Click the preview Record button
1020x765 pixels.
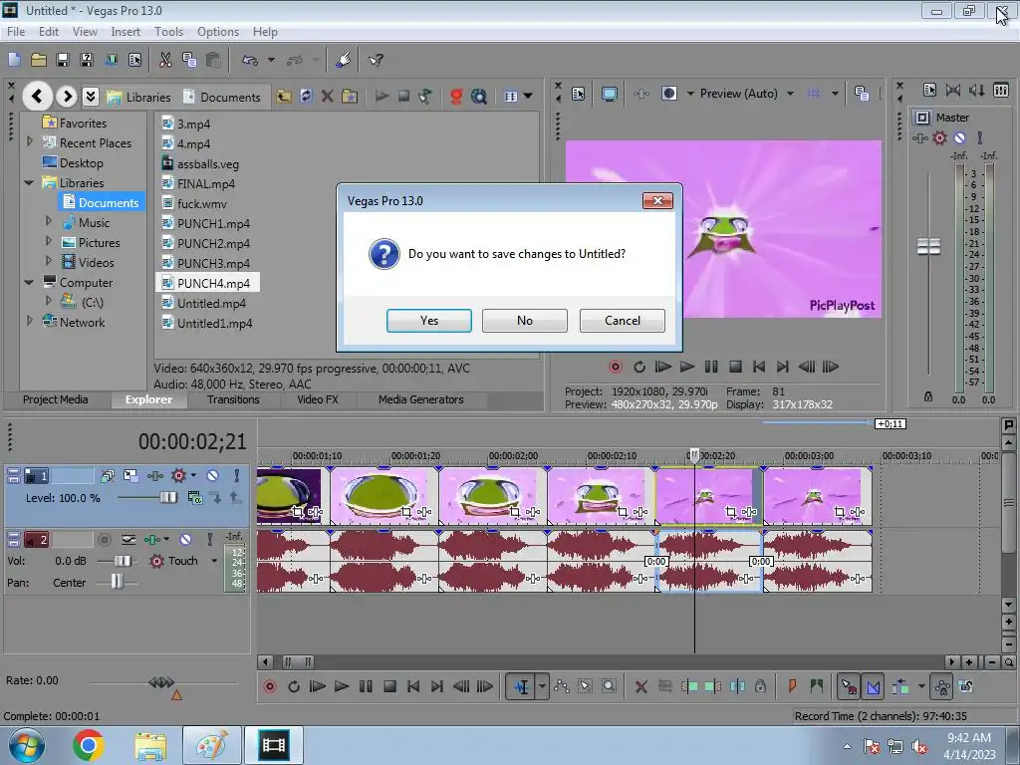click(616, 367)
